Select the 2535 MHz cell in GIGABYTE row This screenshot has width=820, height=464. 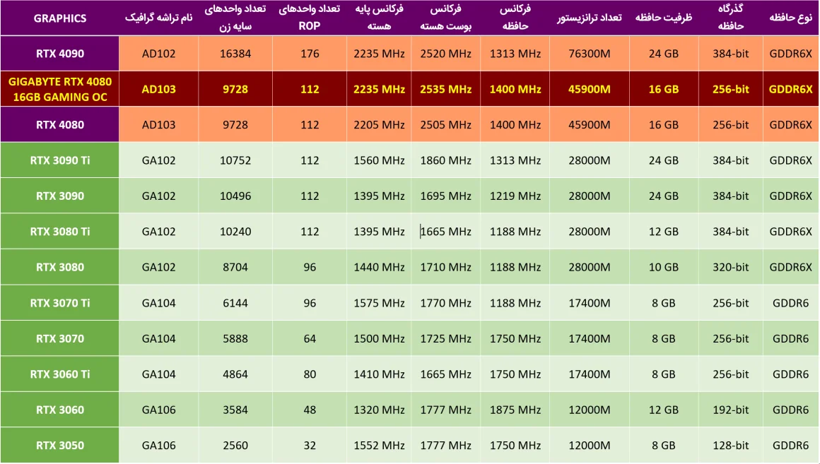445,89
